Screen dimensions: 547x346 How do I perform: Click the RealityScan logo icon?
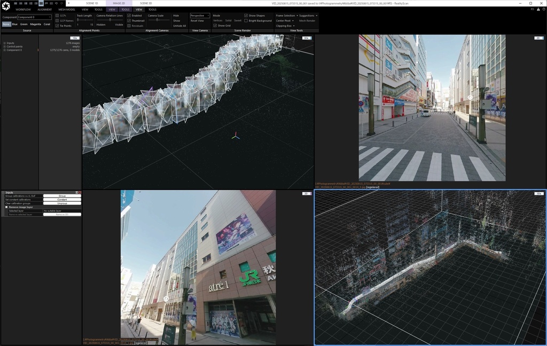[x=6, y=6]
